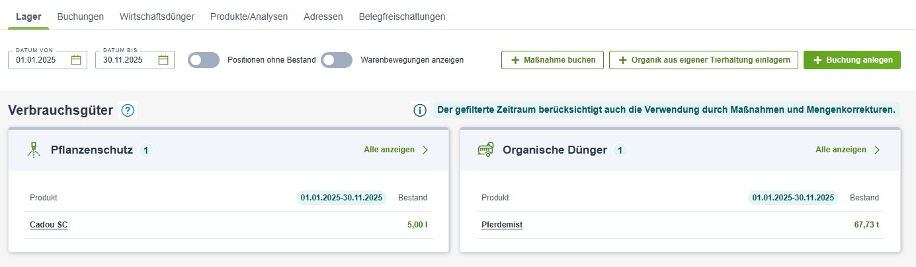Expand Organische Dünger via Alle anzeigen chevron
The width and height of the screenshot is (916, 267).
point(877,150)
